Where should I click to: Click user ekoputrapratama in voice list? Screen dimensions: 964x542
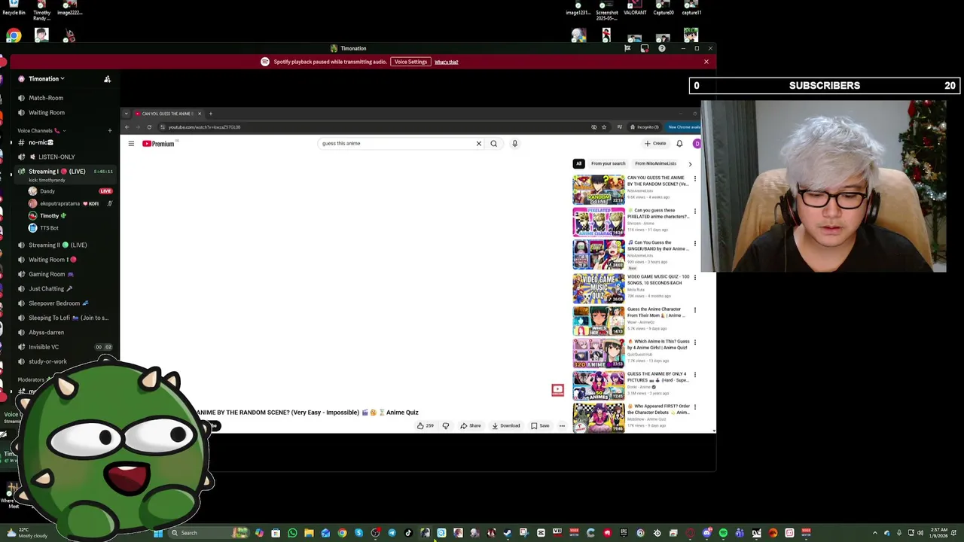coord(59,203)
